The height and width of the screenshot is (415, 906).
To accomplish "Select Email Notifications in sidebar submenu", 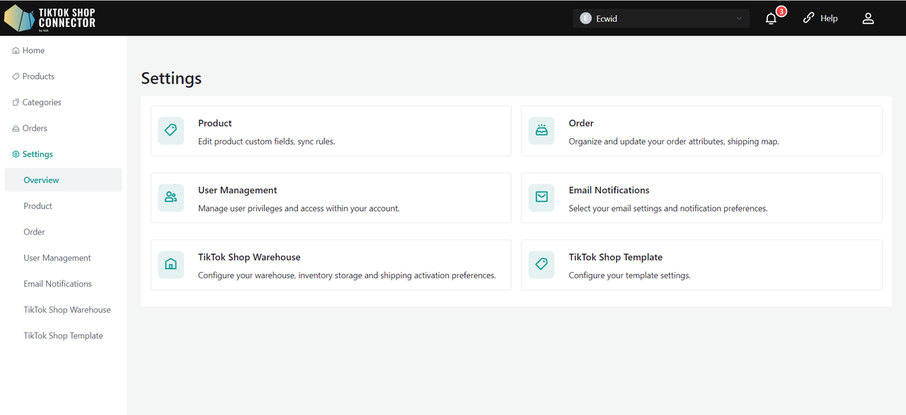I will click(58, 284).
